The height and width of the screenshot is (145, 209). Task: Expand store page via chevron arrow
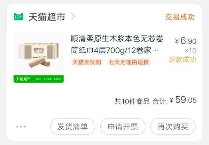[73, 16]
